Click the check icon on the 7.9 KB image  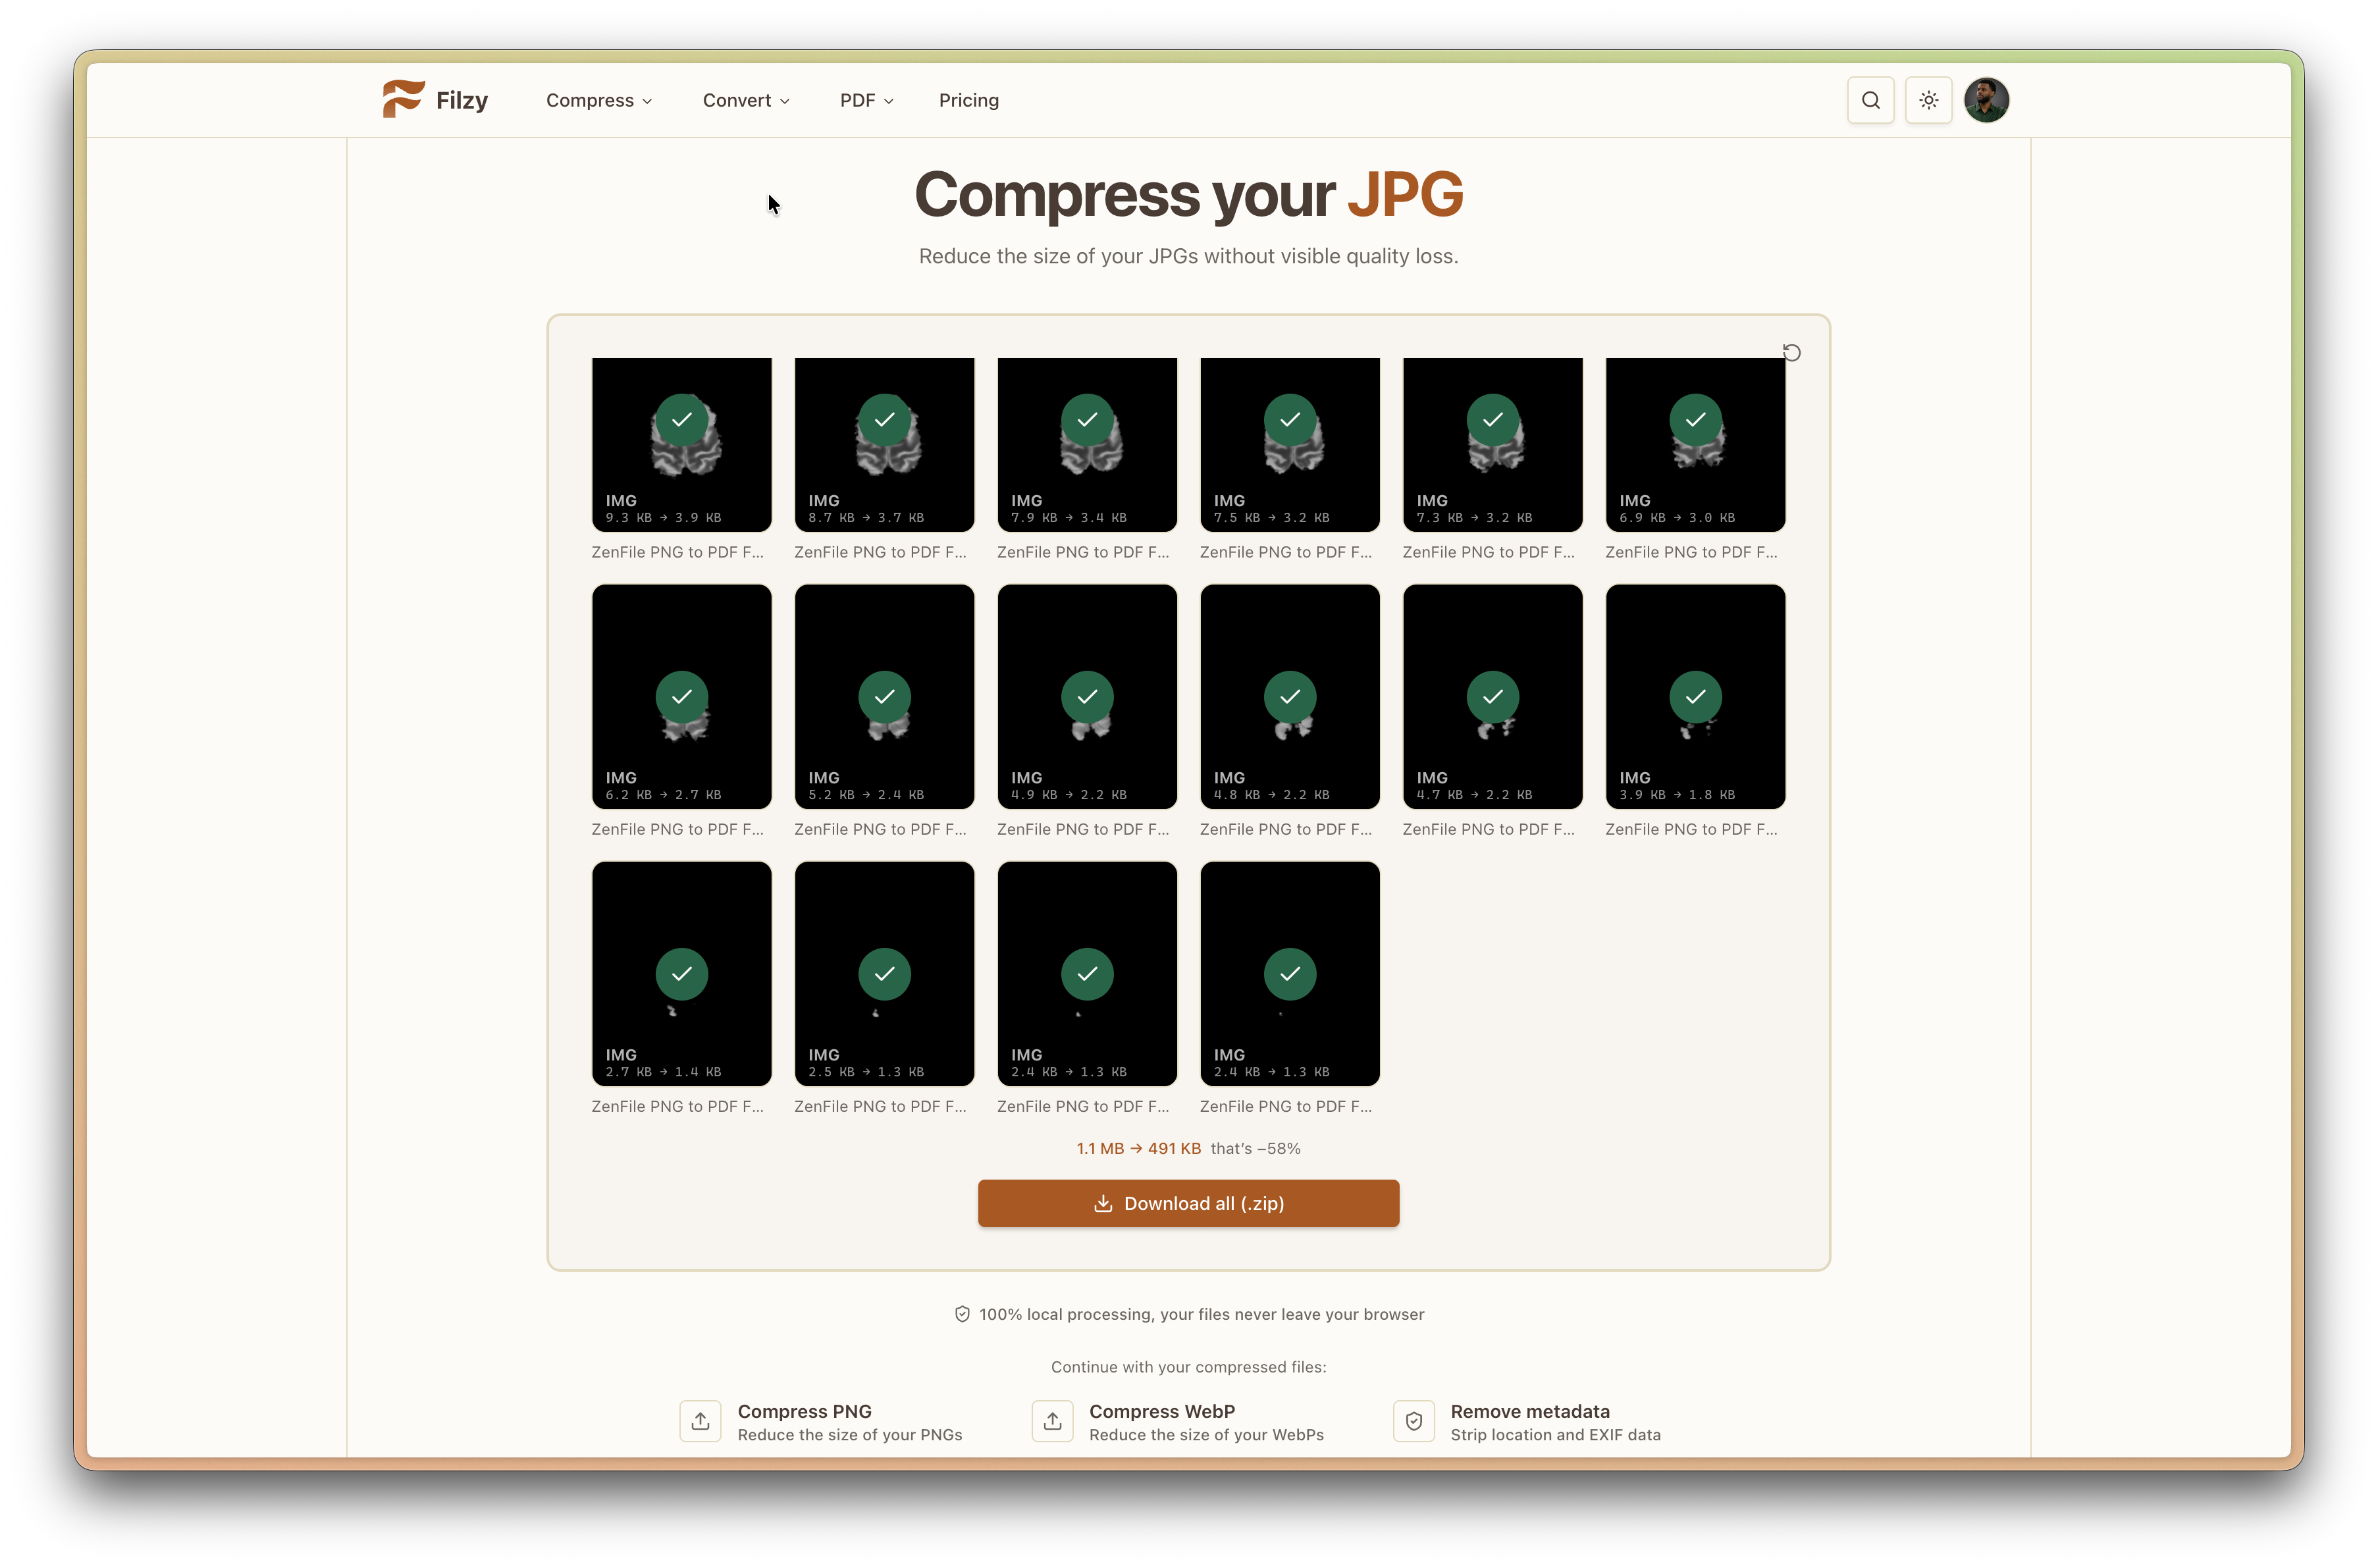pyautogui.click(x=1087, y=420)
